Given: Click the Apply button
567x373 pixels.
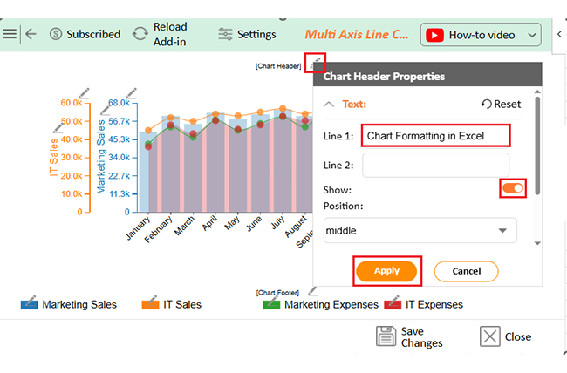Looking at the screenshot, I should 386,271.
